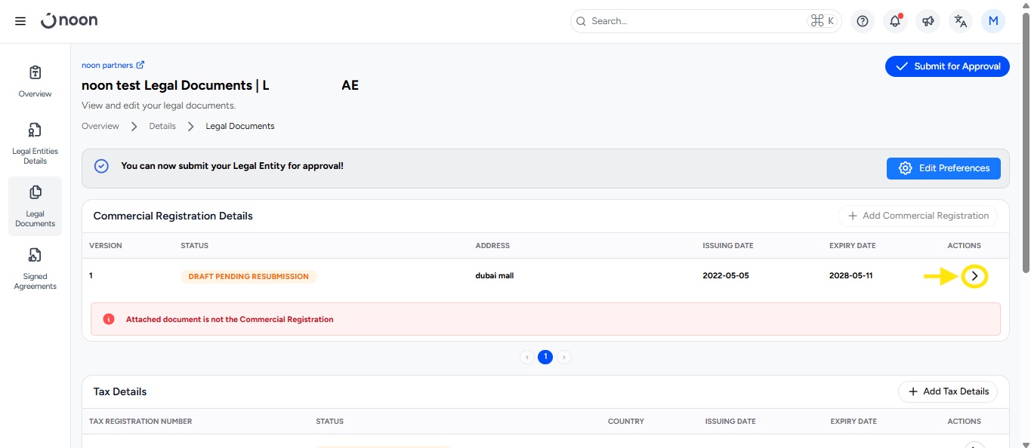Viewport: 1031px width, 448px height.
Task: Open Overview in the sidebar
Action: [35, 81]
